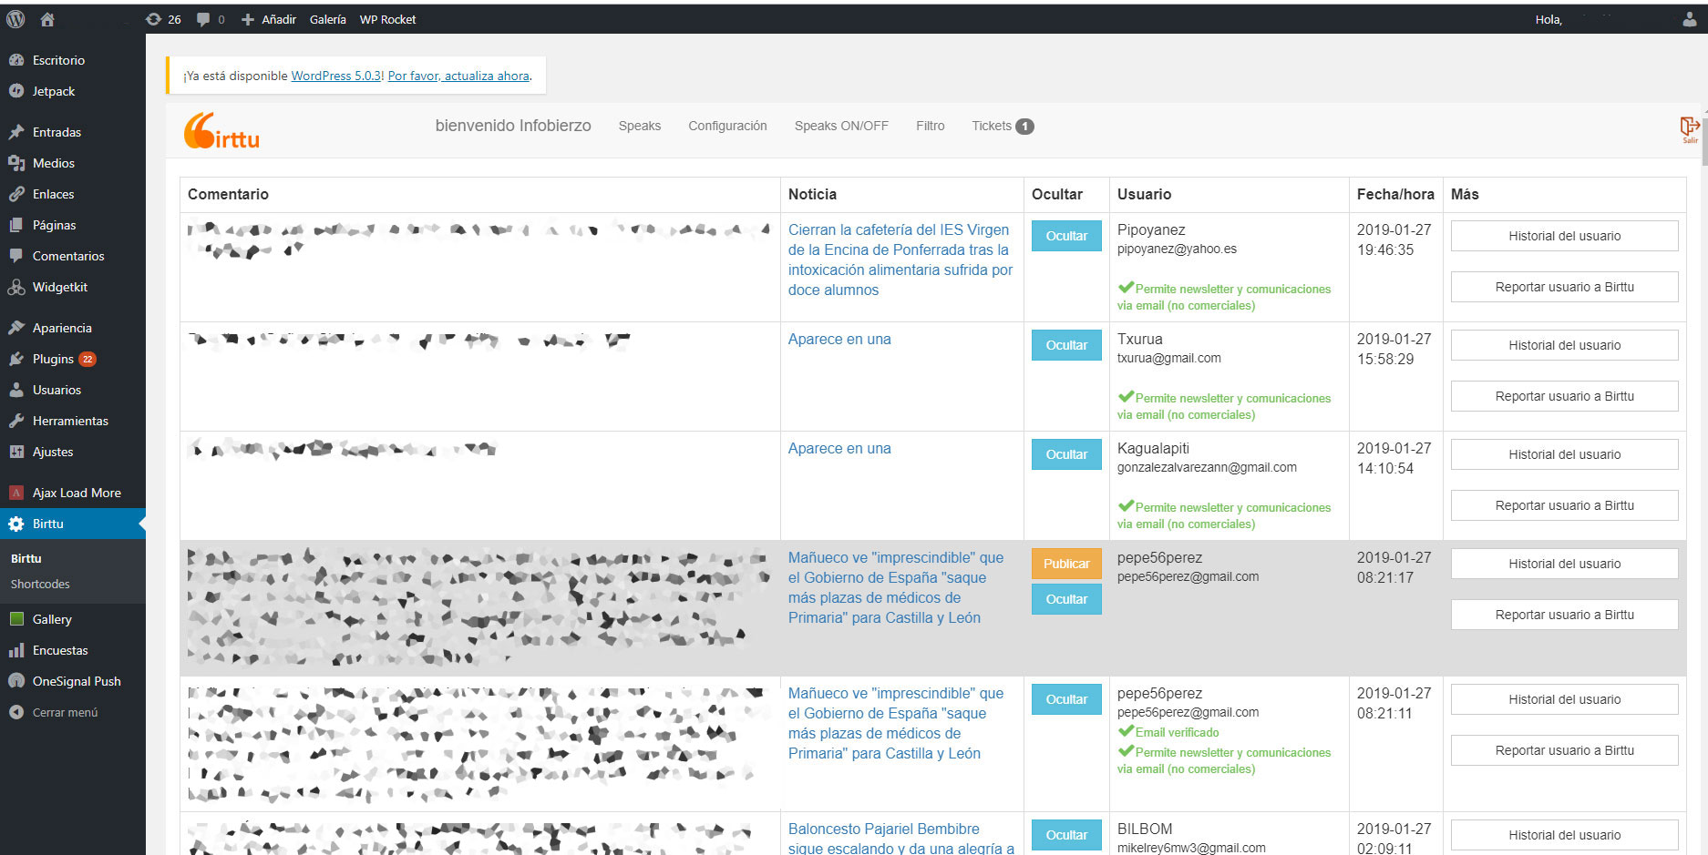
Task: Hide Kagualapiti's comment with Ocultar
Action: pyautogui.click(x=1066, y=454)
